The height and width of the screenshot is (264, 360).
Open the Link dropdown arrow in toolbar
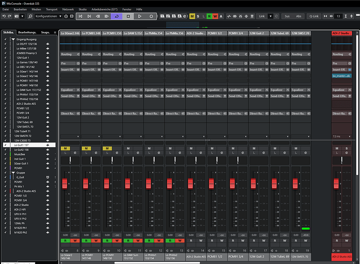click(x=271, y=16)
